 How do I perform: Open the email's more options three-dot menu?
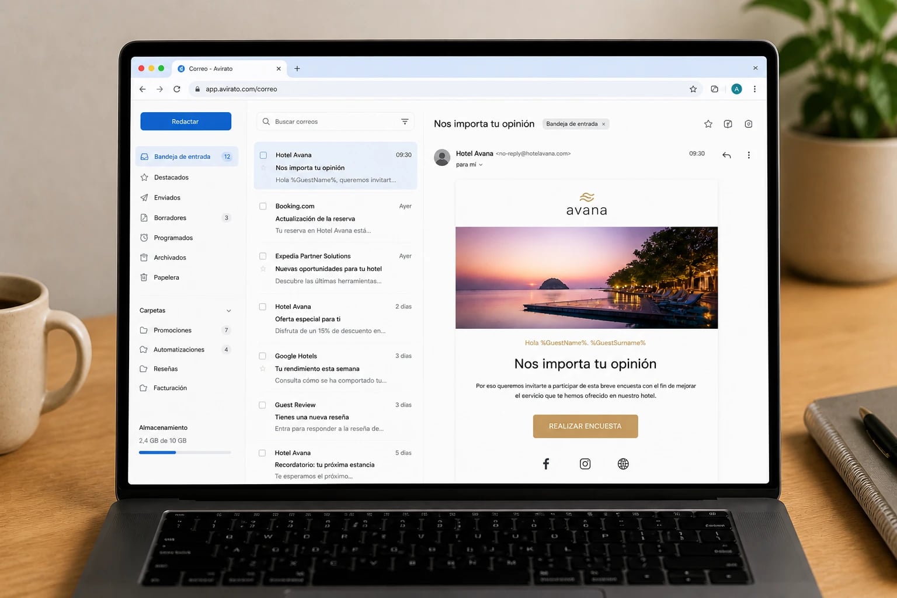(x=749, y=155)
